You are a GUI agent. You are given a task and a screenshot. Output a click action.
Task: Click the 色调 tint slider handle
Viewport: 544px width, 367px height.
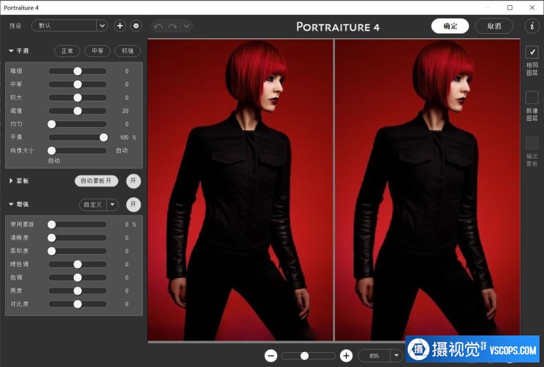tap(78, 278)
